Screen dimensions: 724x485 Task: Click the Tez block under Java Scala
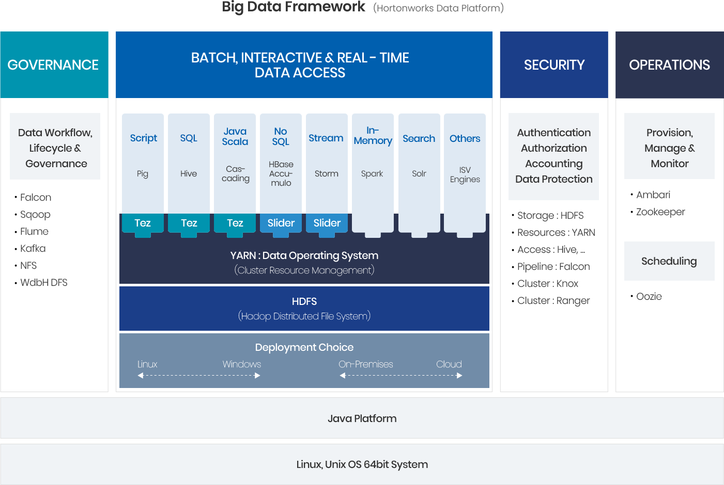235,223
